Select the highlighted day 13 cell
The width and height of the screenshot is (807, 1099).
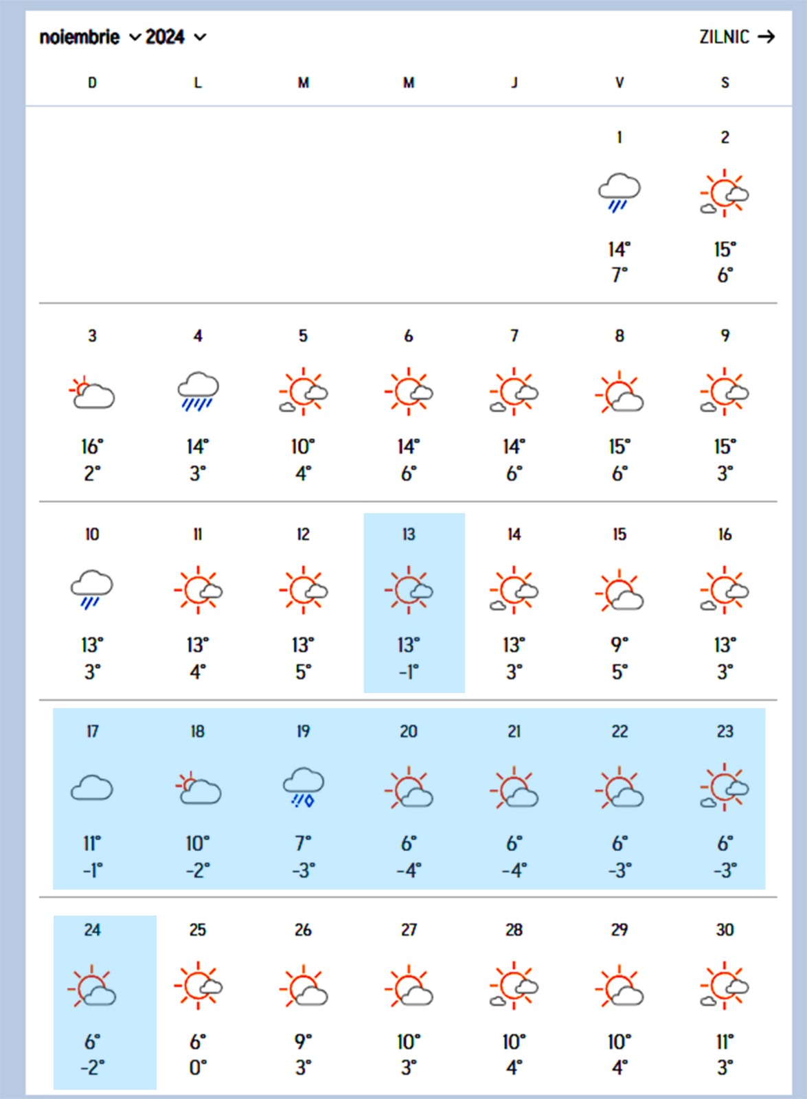pyautogui.click(x=414, y=602)
